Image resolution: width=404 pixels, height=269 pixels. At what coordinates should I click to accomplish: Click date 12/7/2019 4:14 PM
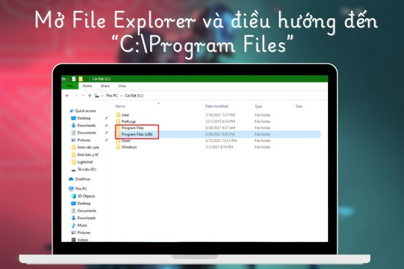pos(220,122)
